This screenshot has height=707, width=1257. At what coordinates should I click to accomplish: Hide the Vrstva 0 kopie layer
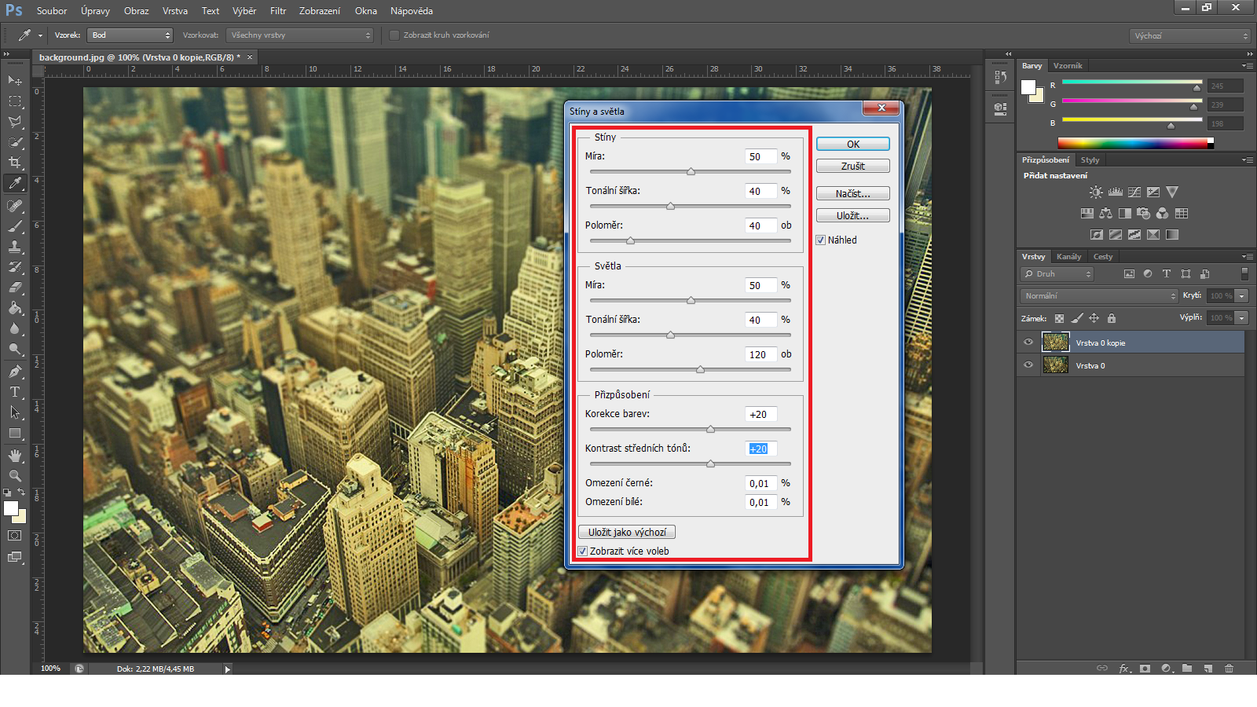[x=1028, y=343]
